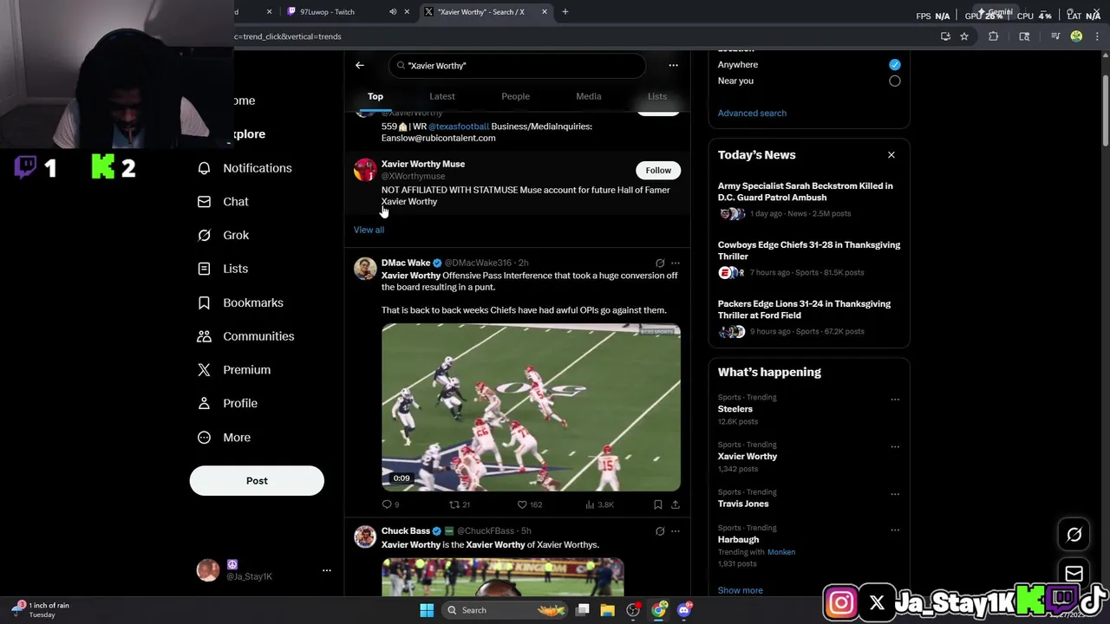Reply to DMac Wake's post

coord(388,504)
